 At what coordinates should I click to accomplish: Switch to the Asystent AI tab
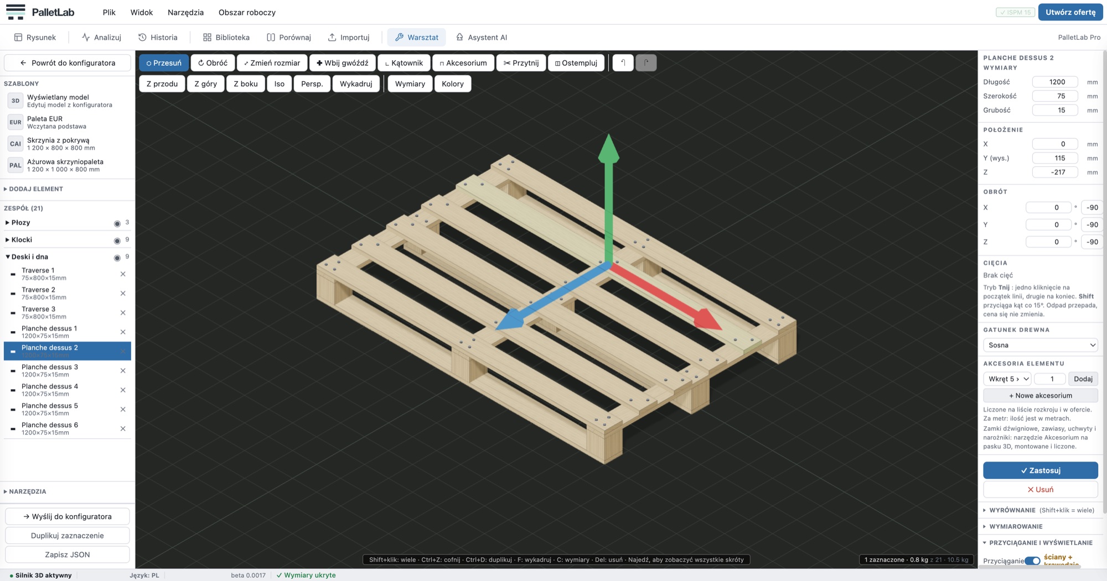(481, 37)
